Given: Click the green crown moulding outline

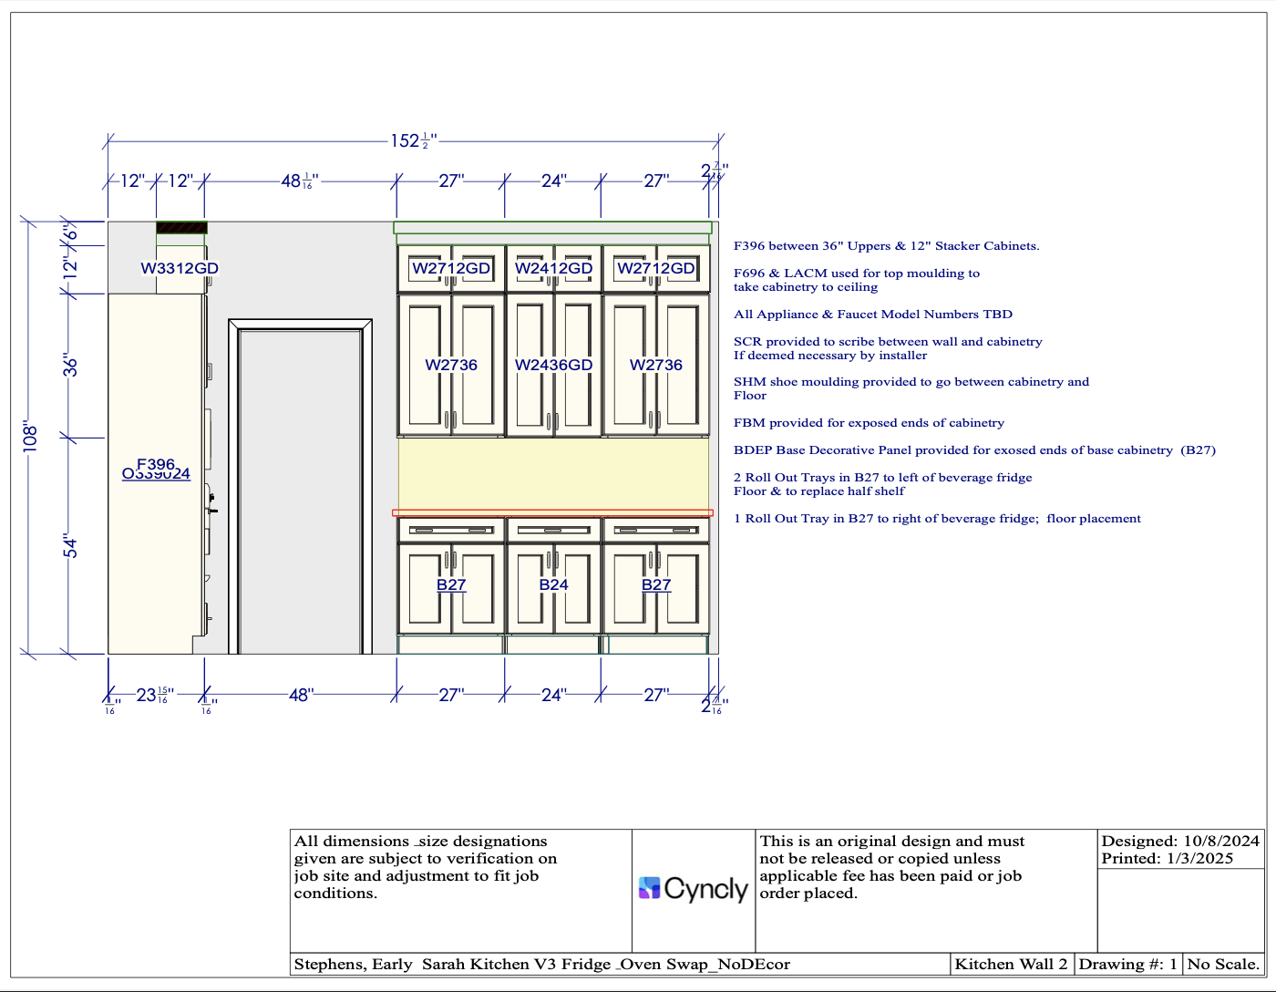Looking at the screenshot, I should point(552,227).
